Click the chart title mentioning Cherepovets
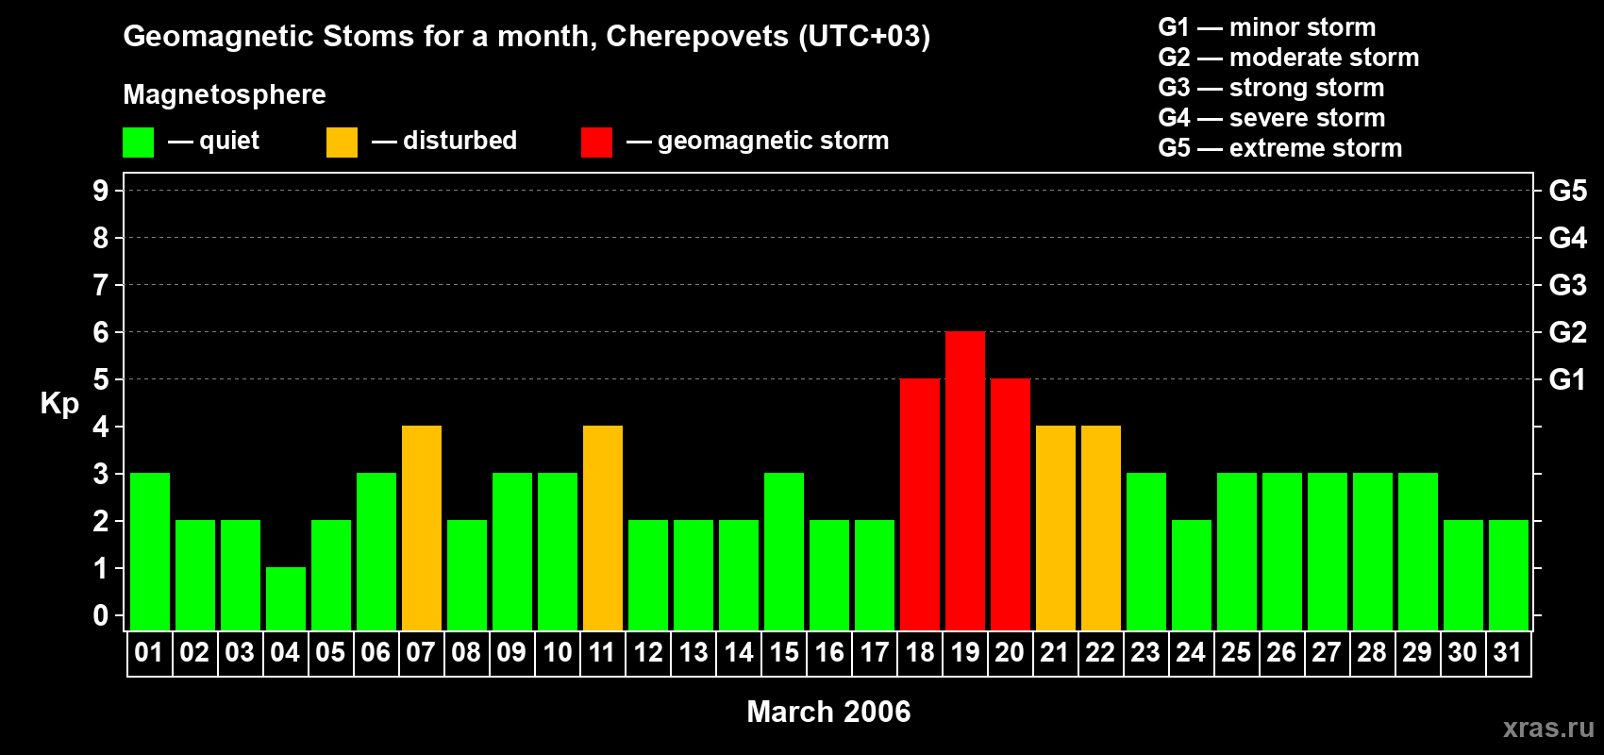The height and width of the screenshot is (755, 1604). [x=526, y=36]
